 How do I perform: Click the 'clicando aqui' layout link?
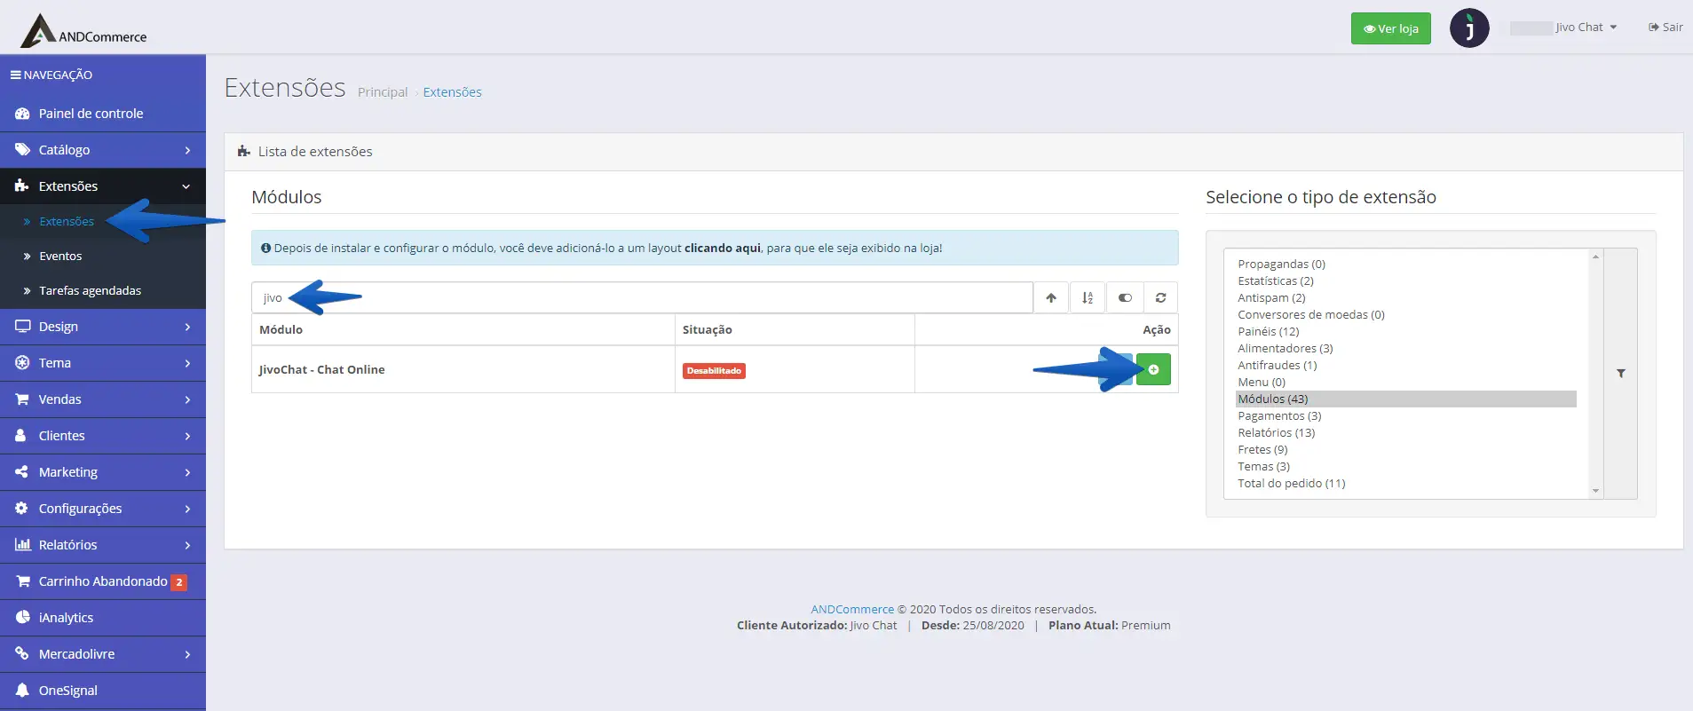click(722, 249)
